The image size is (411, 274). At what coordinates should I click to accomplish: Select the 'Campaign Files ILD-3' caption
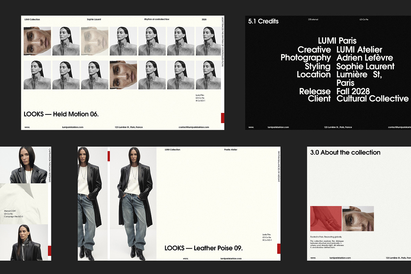point(13,217)
